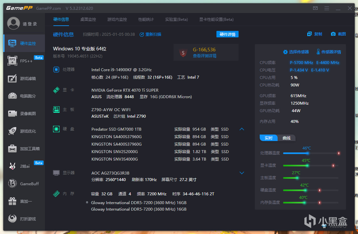Open the 喜加一 gift icon
Viewport: 358px width, 234px height.
(x=12, y=201)
